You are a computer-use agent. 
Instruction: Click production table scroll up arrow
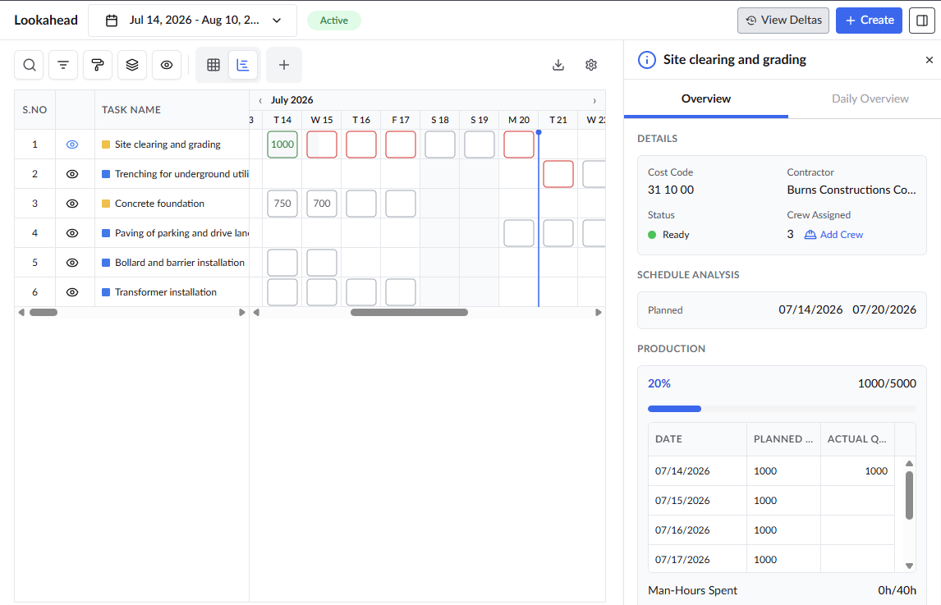tap(909, 463)
